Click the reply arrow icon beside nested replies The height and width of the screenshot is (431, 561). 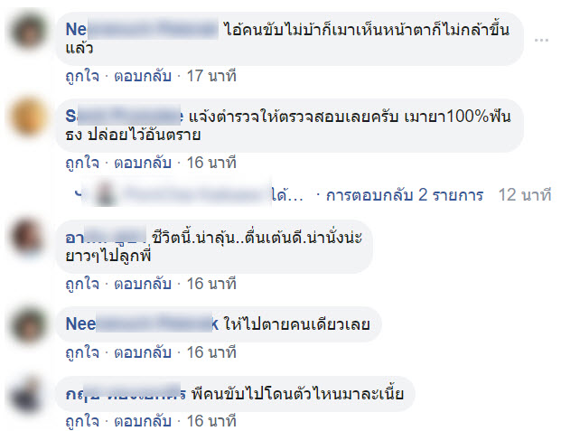(x=79, y=193)
